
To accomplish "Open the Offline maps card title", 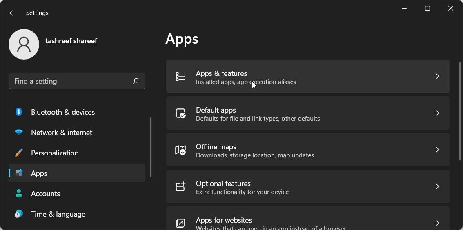I will [x=216, y=146].
